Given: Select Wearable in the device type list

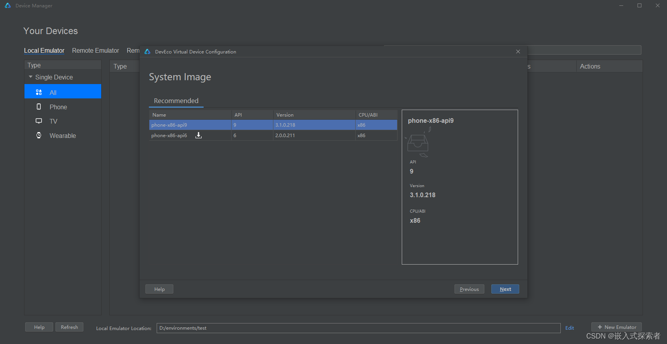Looking at the screenshot, I should (x=63, y=136).
